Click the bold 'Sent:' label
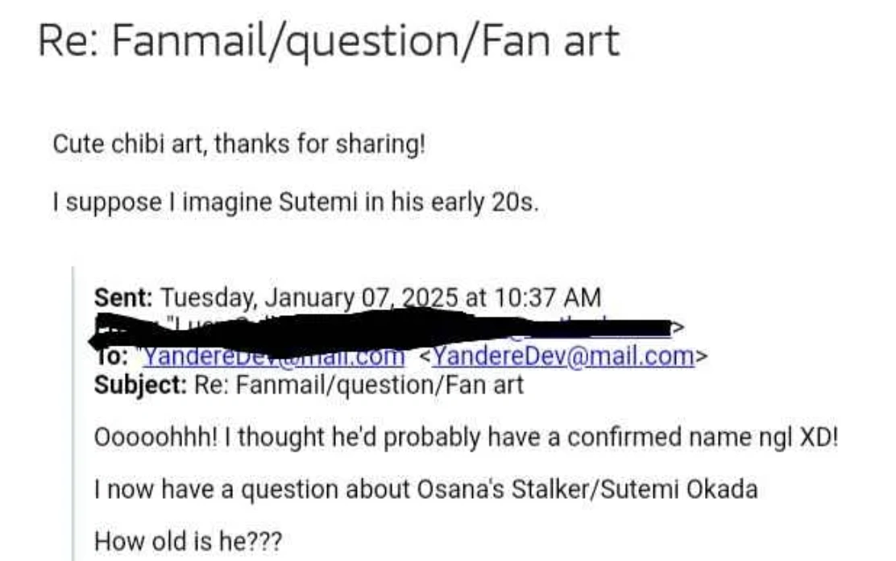The height and width of the screenshot is (561, 896). (x=123, y=298)
